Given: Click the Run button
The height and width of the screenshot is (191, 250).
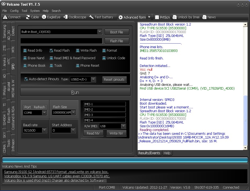Looking at the screenshot, I should pos(75,92).
